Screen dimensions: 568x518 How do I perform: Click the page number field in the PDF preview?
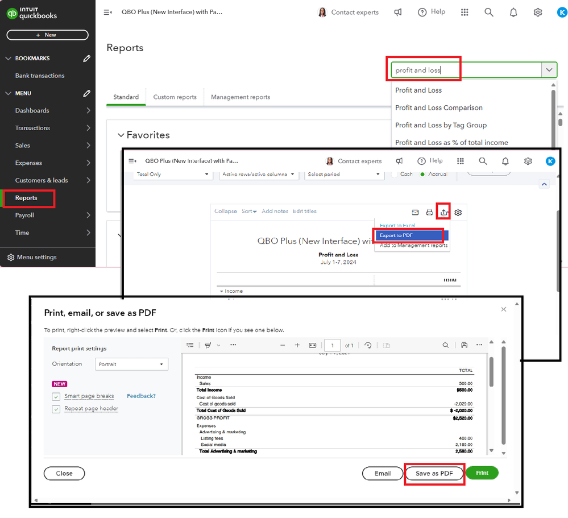pos(332,345)
